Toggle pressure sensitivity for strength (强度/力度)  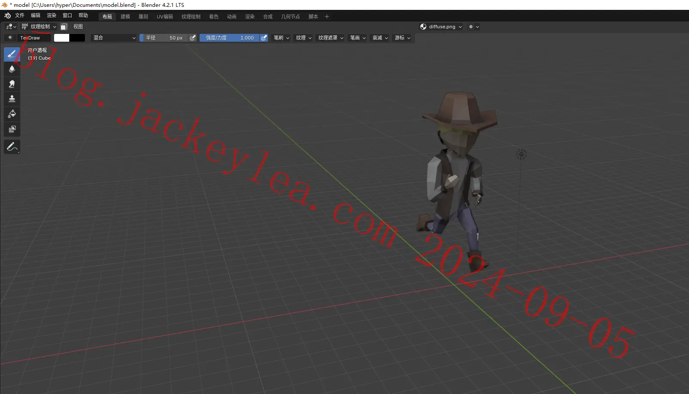pyautogui.click(x=264, y=38)
